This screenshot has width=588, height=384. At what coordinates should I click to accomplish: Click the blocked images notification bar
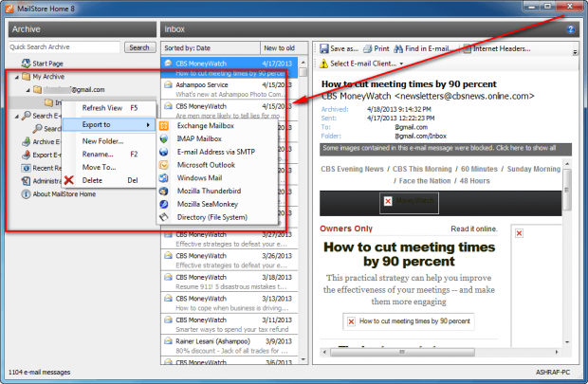446,149
